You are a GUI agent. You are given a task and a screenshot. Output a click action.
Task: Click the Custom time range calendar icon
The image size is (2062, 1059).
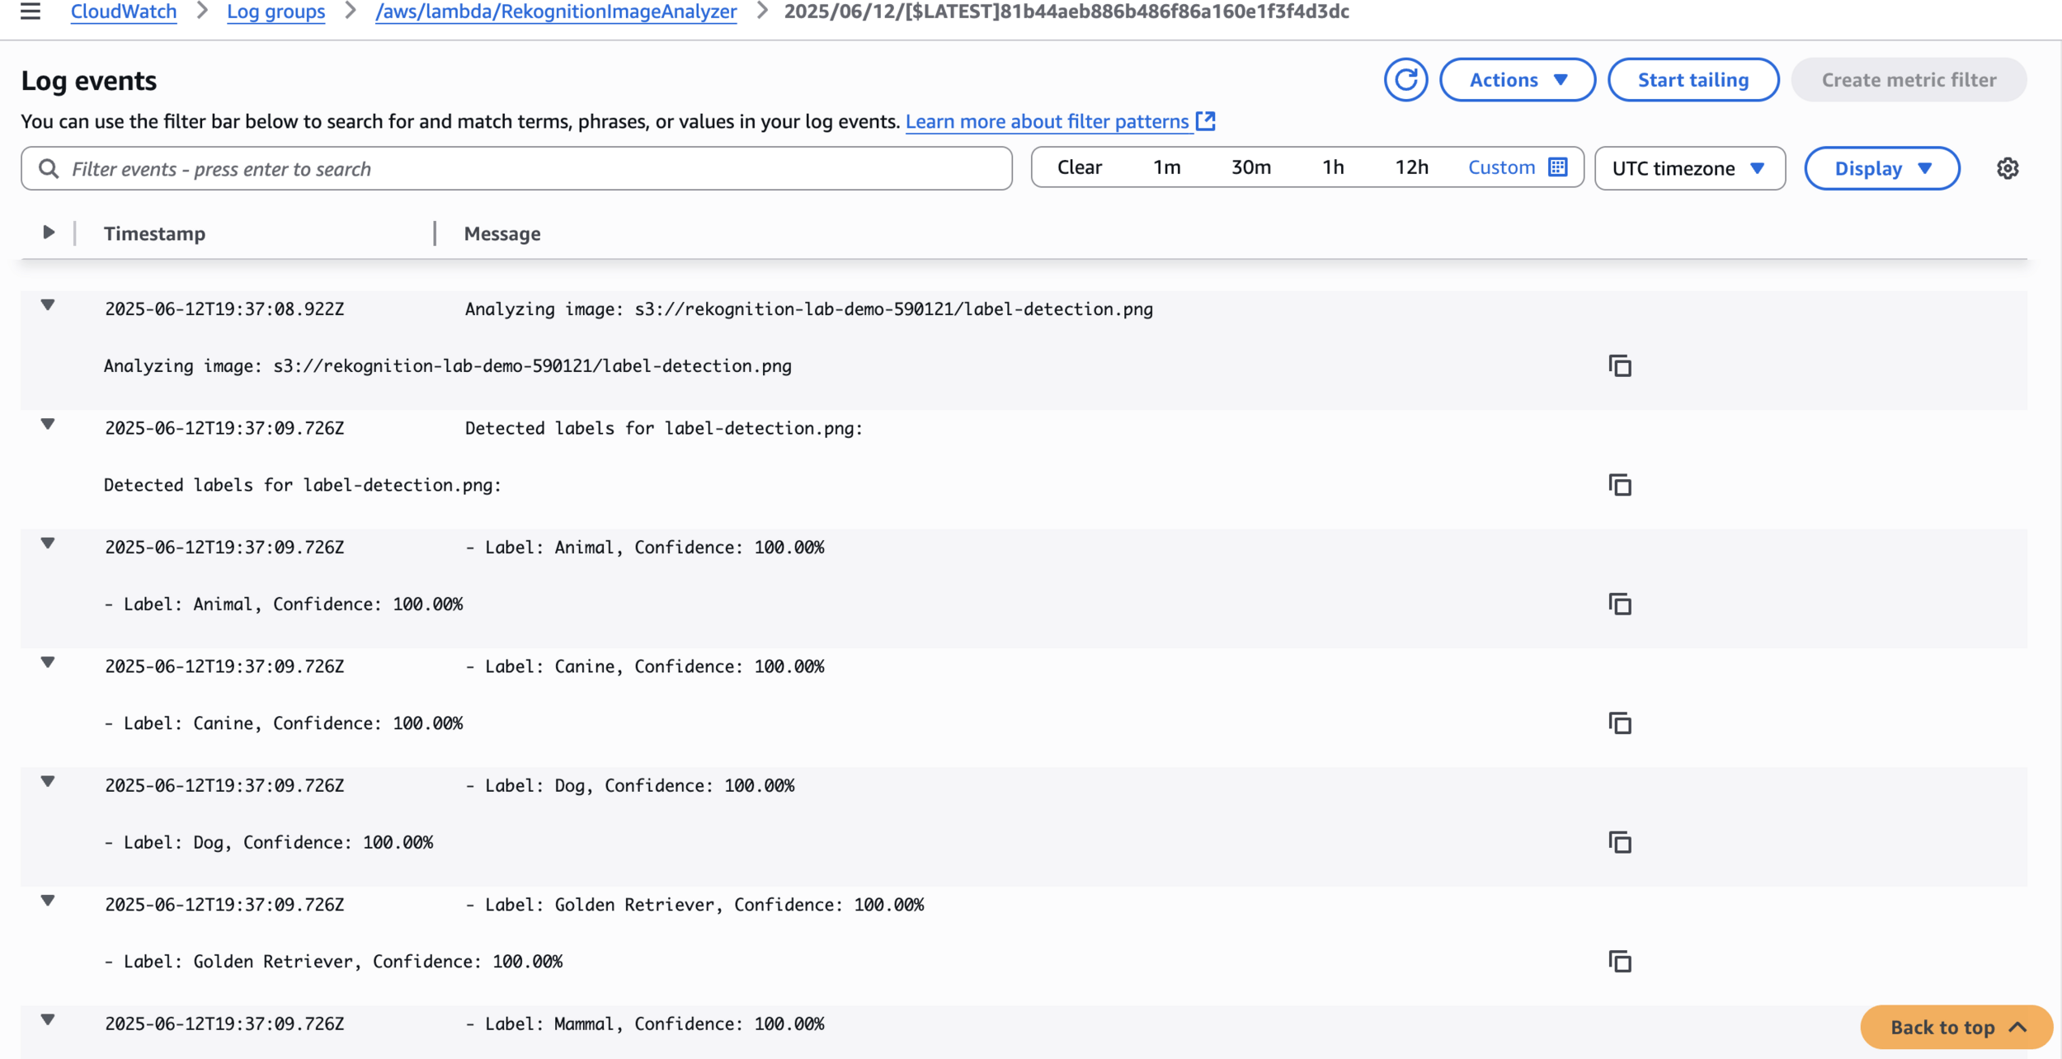pyautogui.click(x=1557, y=167)
